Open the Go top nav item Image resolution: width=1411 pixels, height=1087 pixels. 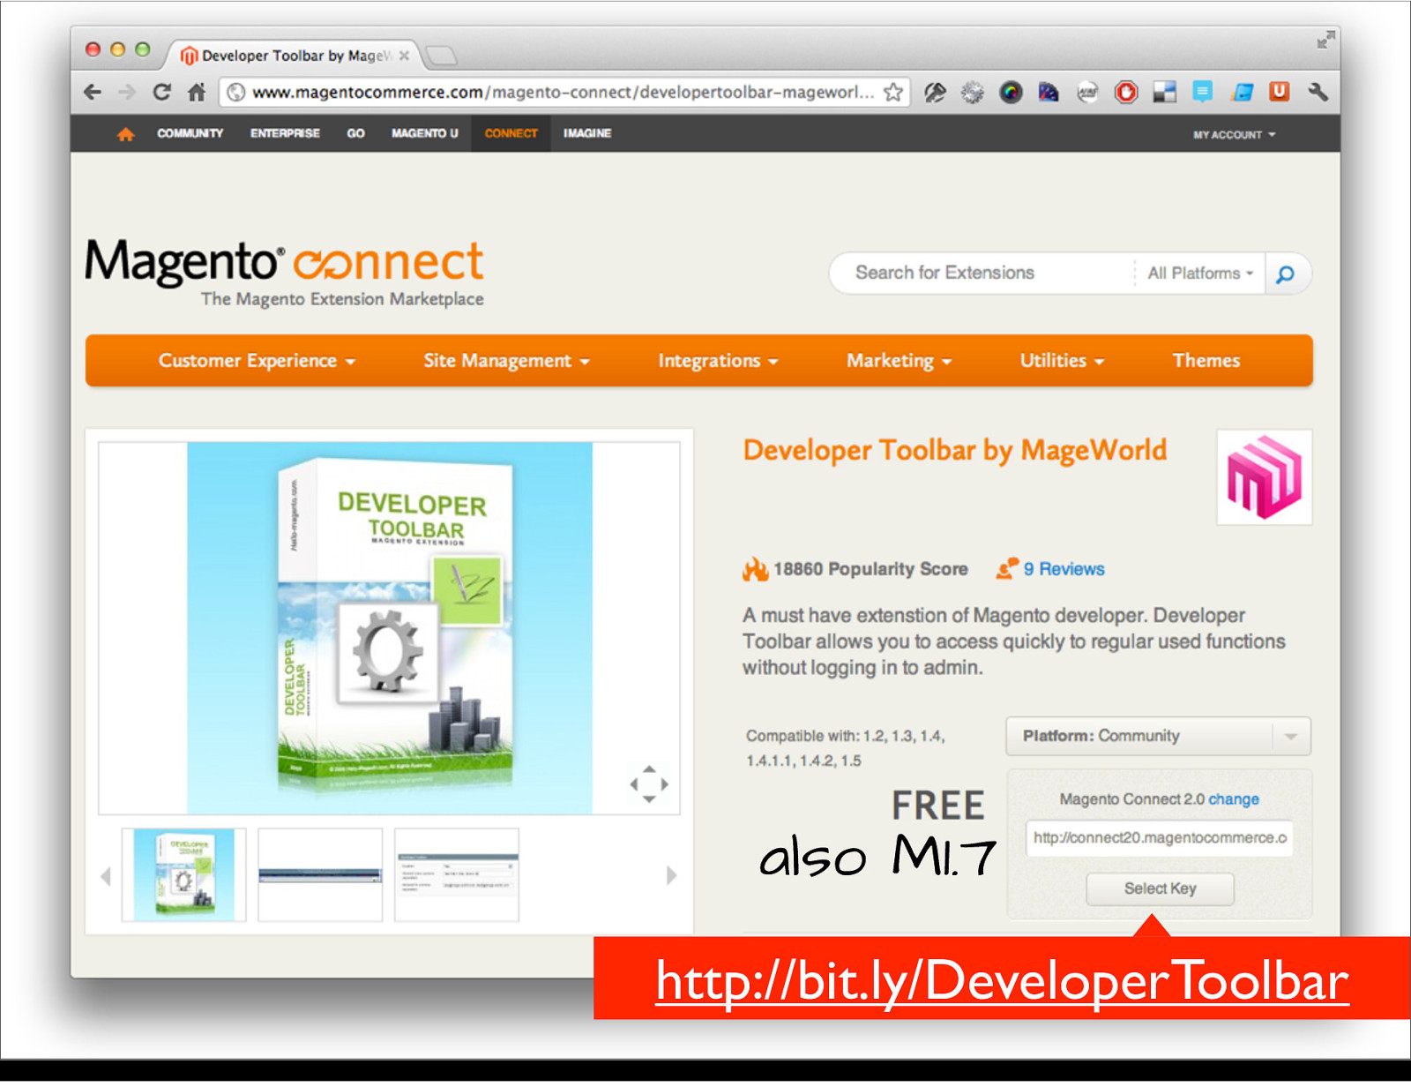tap(355, 133)
